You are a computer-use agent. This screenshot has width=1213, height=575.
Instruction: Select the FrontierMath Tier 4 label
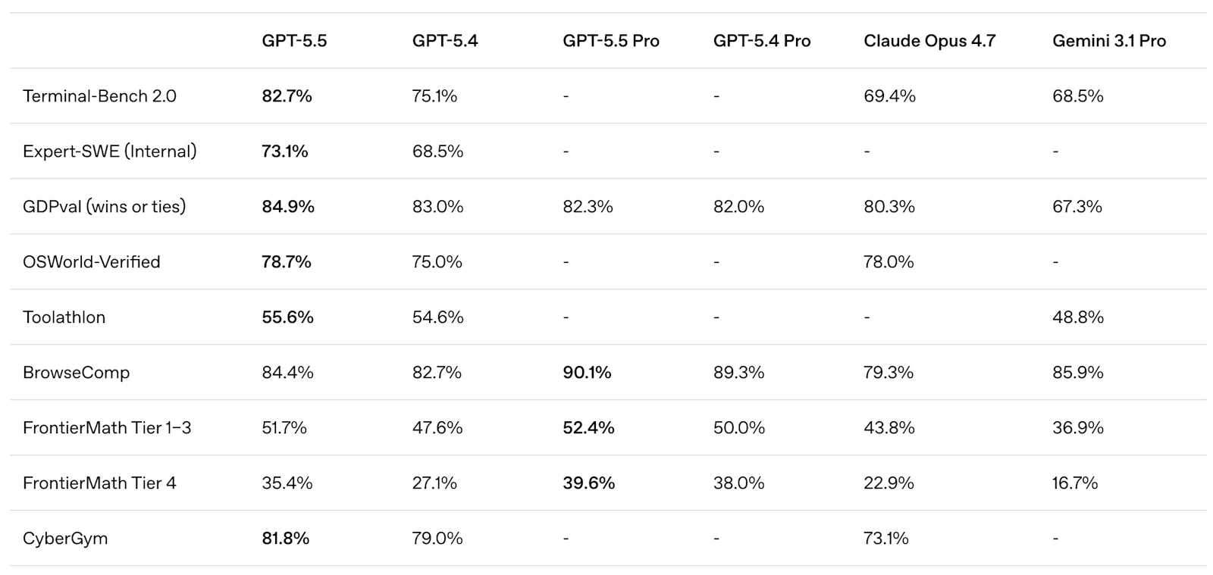[99, 483]
